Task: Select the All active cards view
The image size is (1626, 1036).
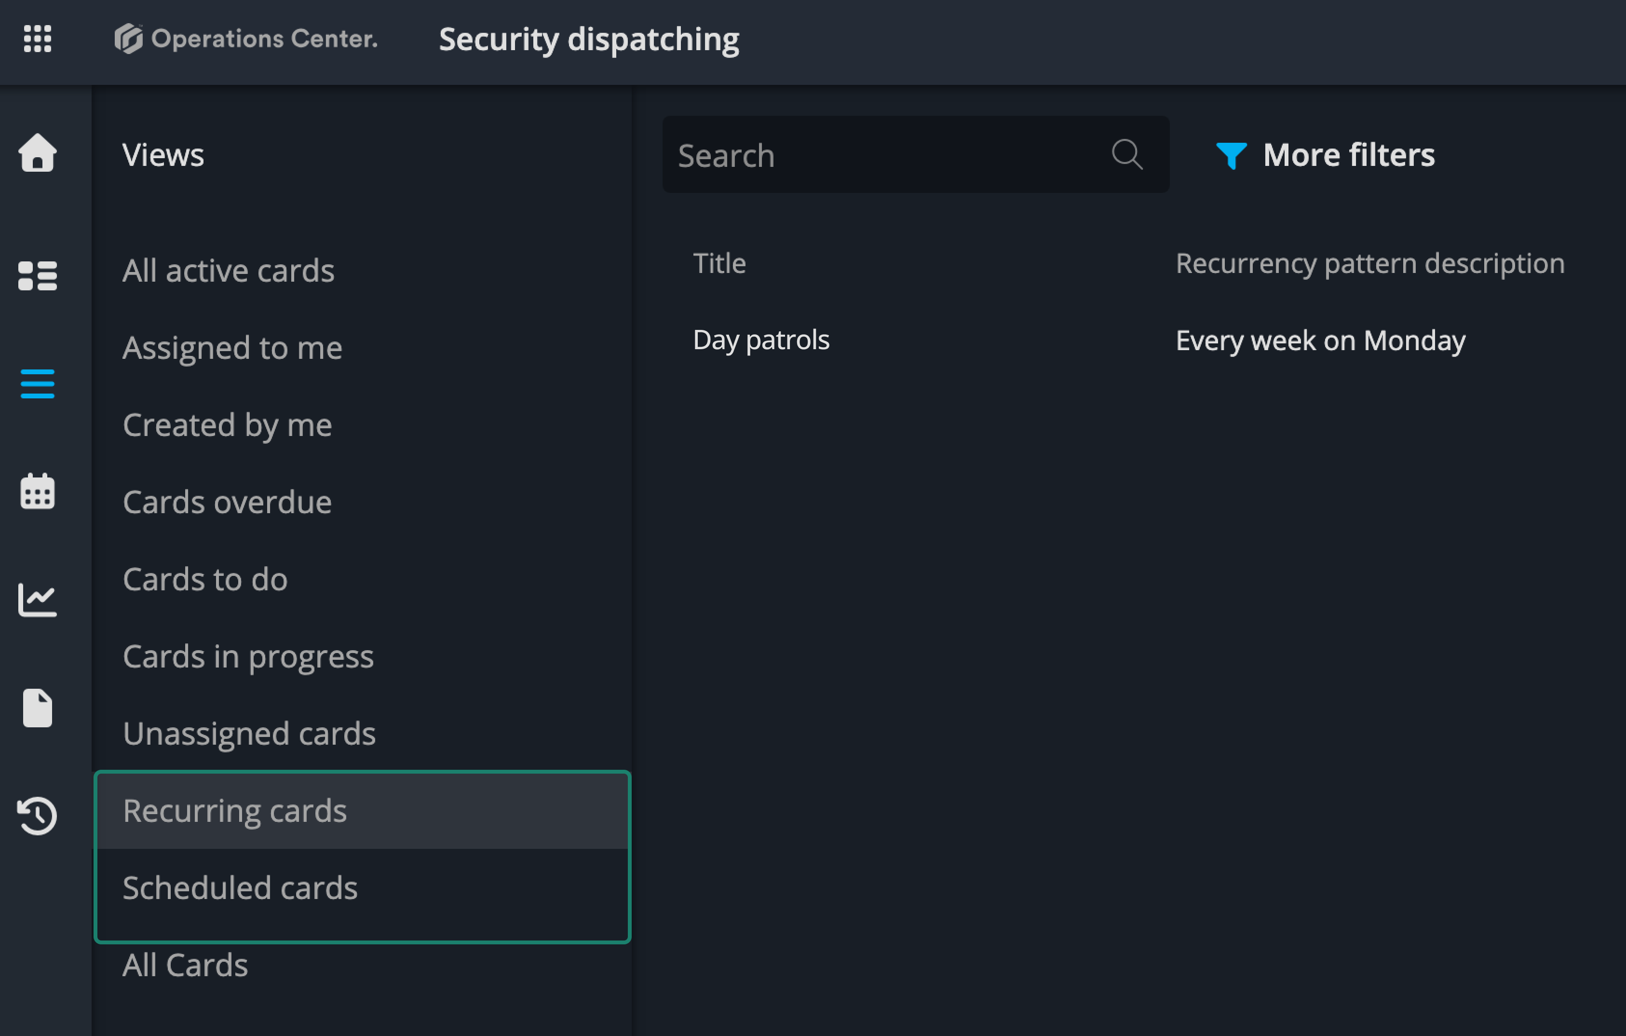Action: [228, 270]
